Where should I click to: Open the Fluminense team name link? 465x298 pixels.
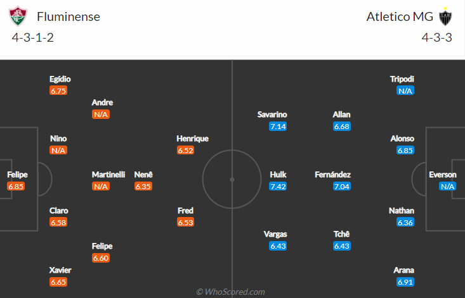[x=69, y=16]
